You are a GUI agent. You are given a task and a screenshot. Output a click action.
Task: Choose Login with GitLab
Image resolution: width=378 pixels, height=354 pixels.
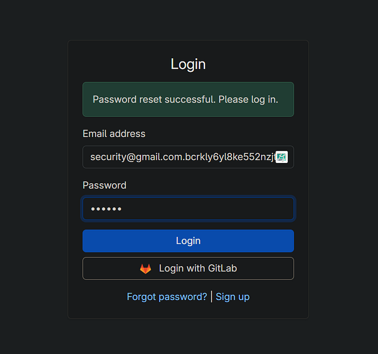tap(188, 269)
